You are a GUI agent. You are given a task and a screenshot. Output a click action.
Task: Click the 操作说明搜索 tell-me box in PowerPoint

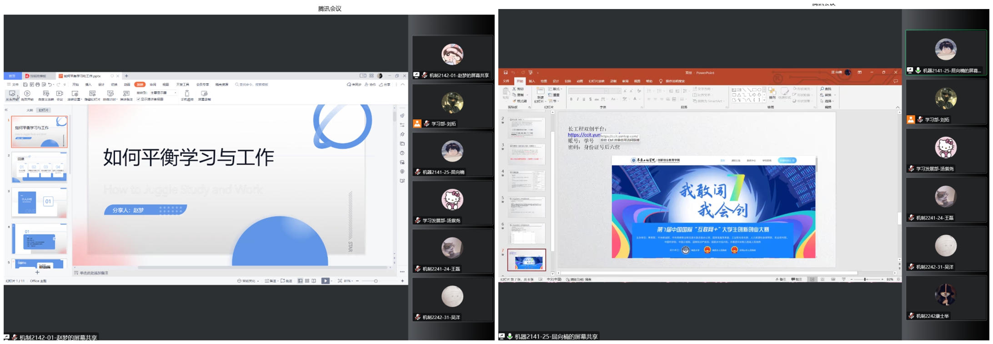click(x=672, y=81)
